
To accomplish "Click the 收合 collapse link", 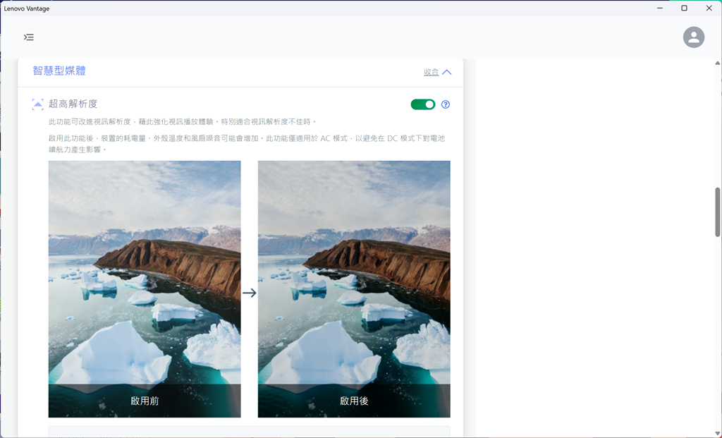I will [x=431, y=73].
